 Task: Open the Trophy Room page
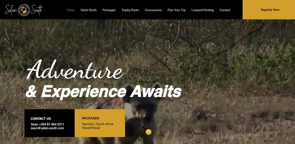130,10
